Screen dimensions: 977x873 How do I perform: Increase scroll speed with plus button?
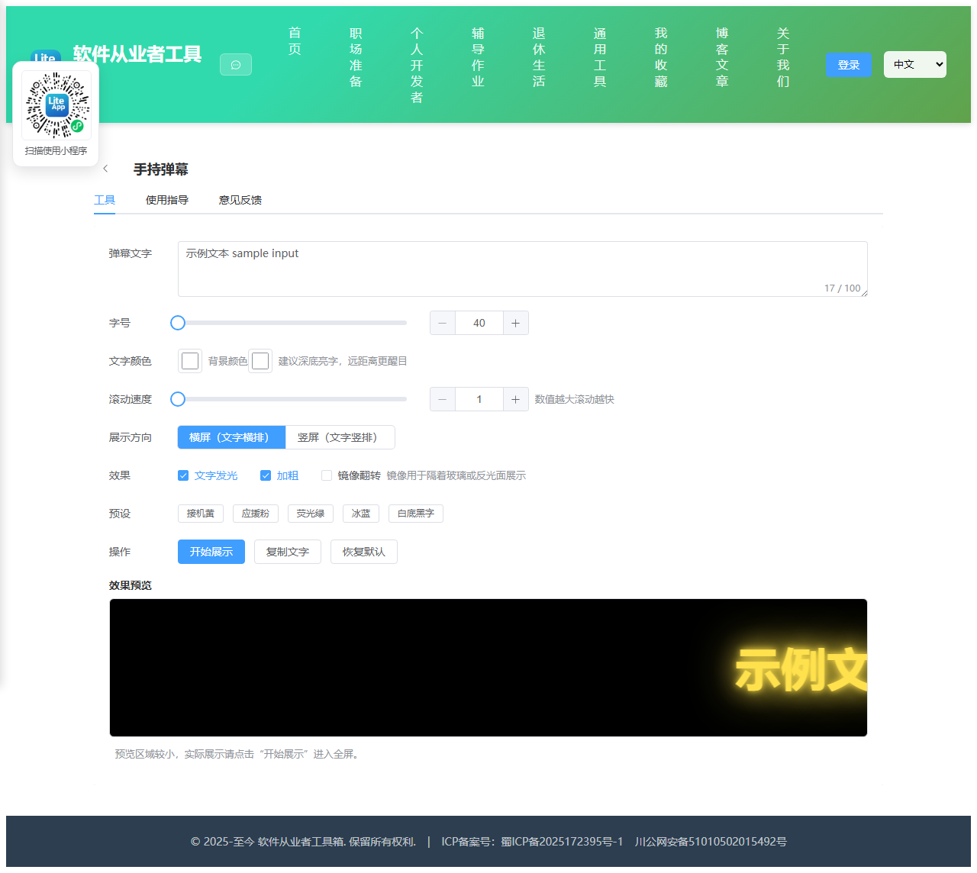516,399
